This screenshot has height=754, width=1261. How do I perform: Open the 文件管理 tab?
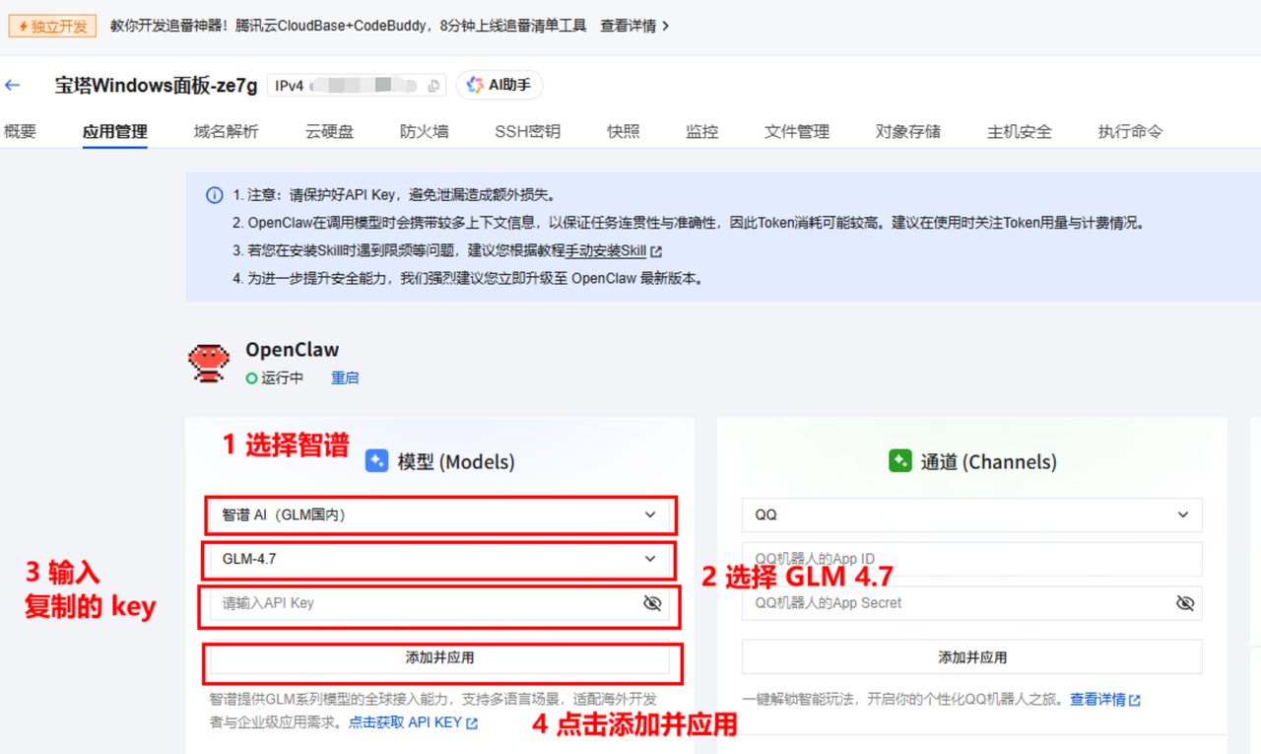click(797, 131)
